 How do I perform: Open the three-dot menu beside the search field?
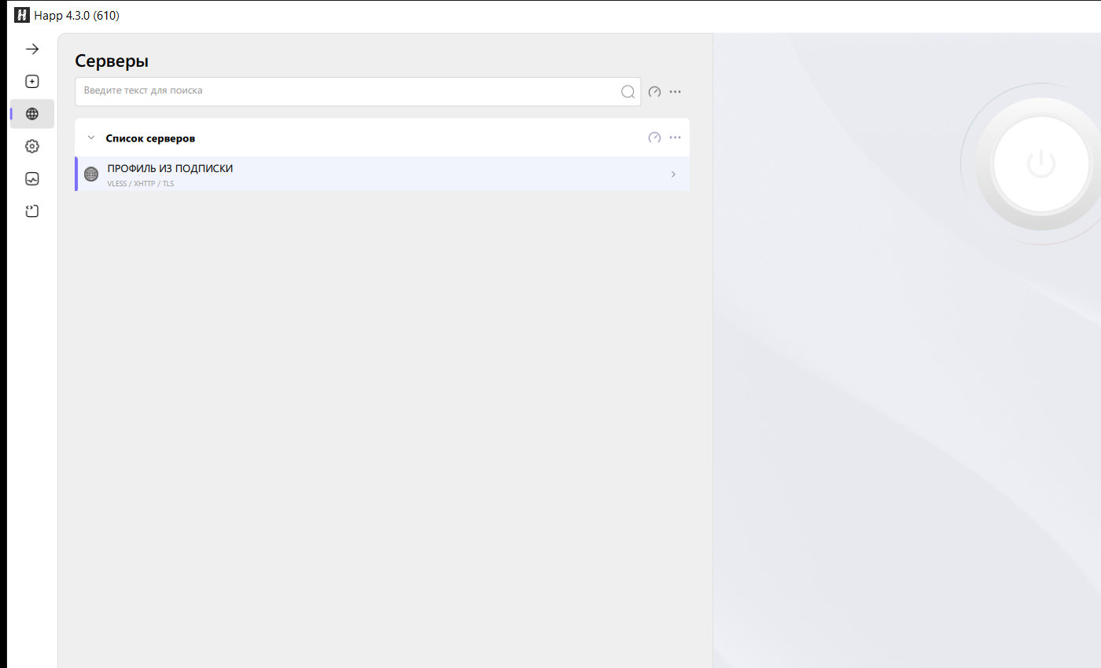pos(675,92)
